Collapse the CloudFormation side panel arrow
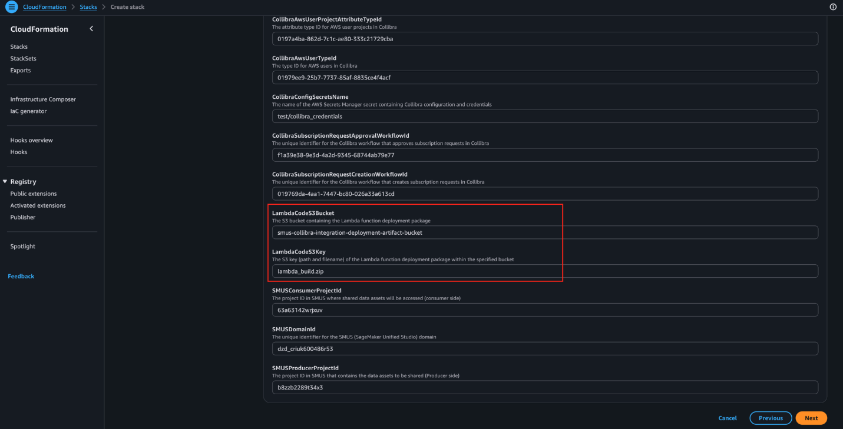This screenshot has height=429, width=843. pyautogui.click(x=91, y=29)
